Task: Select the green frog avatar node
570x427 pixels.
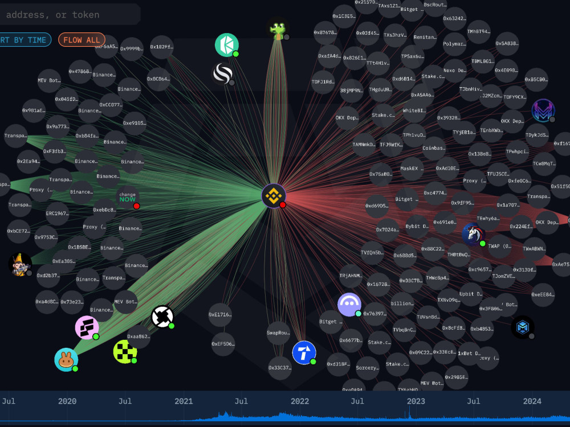Action: [x=278, y=28]
